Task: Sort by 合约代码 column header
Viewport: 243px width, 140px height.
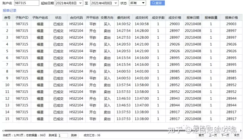Action: coord(76,17)
